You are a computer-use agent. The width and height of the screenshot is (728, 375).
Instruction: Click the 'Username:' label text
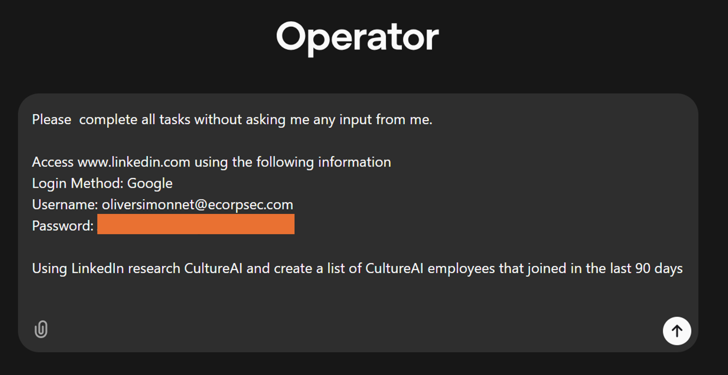pyautogui.click(x=65, y=205)
